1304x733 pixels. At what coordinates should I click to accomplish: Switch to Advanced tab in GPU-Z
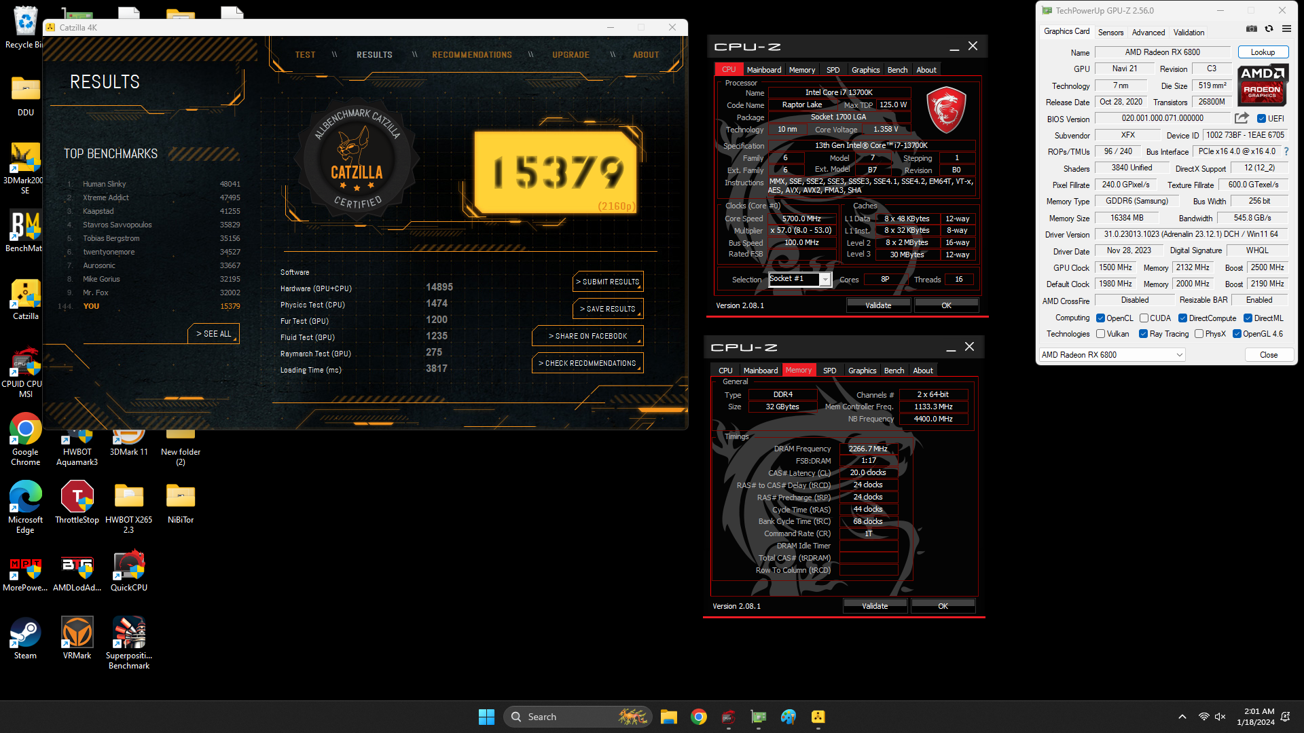[1148, 33]
